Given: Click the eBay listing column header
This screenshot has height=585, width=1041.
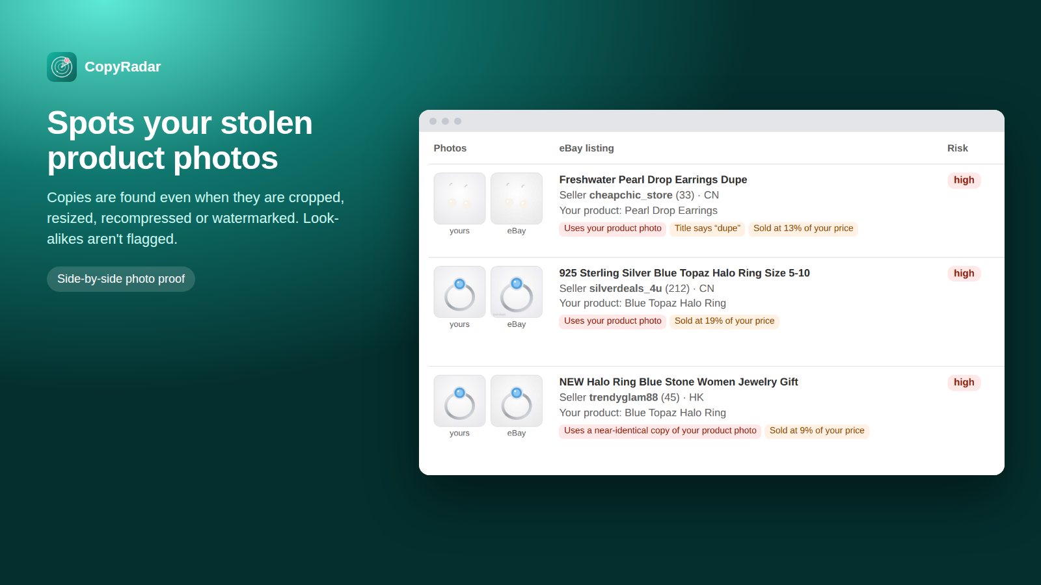Looking at the screenshot, I should pos(587,148).
